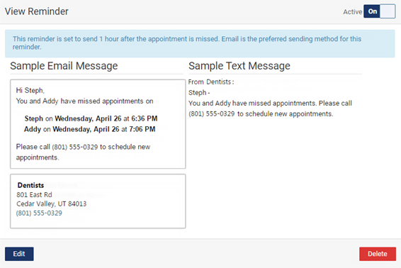Click Addy's Wednesday April 26 7:06 PM appointment
Viewport: 401px width, 268px height.
point(89,129)
